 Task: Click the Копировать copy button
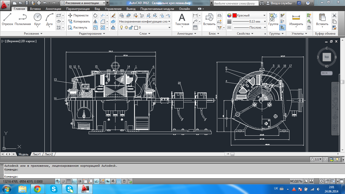79,21
